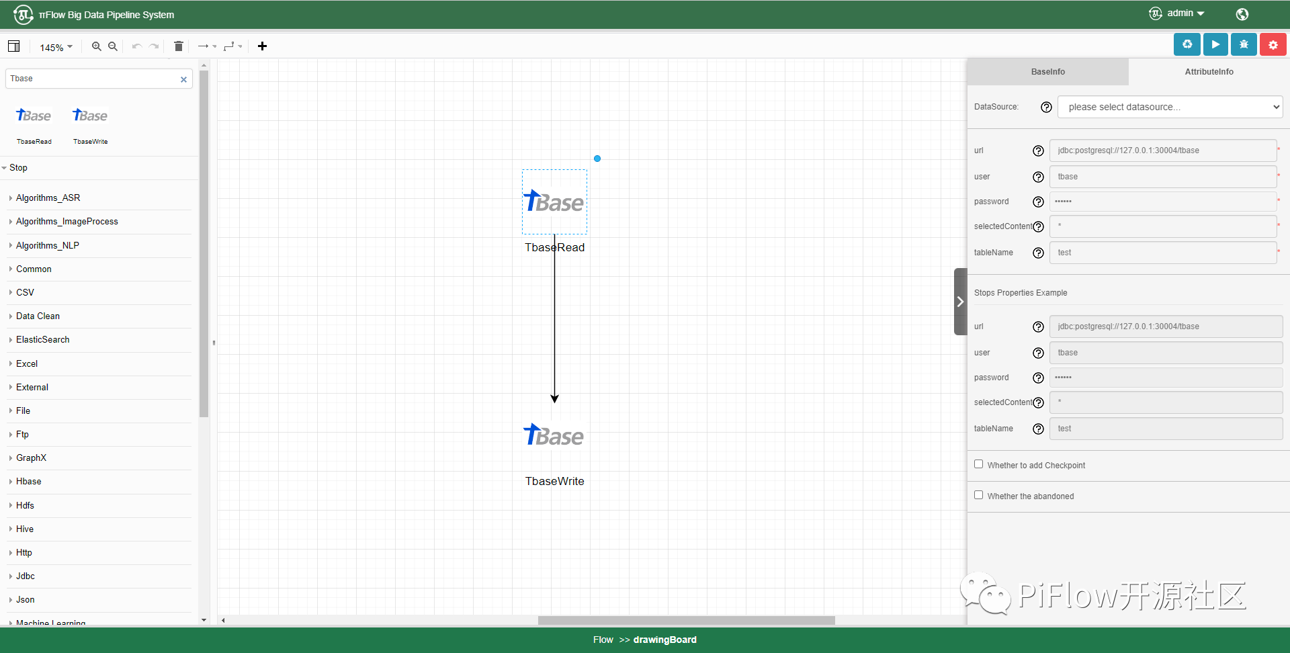Click the blue rotation handle dot

[597, 159]
